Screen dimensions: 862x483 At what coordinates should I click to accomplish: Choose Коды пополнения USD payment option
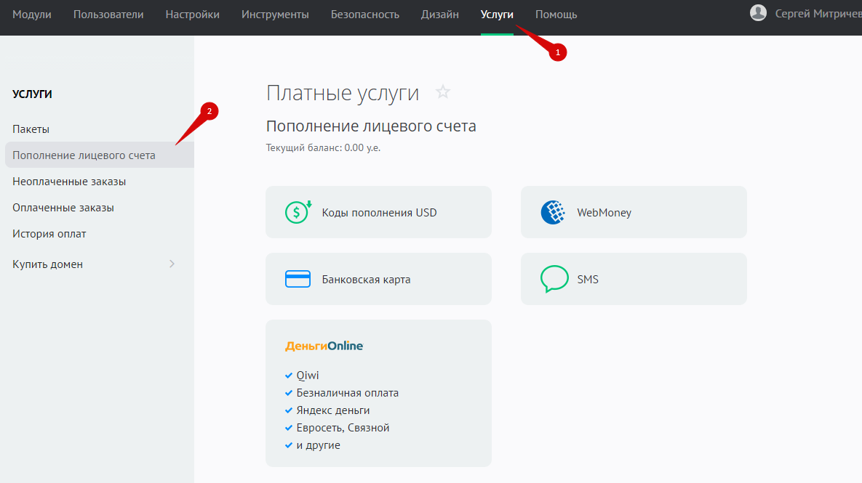[x=379, y=213]
